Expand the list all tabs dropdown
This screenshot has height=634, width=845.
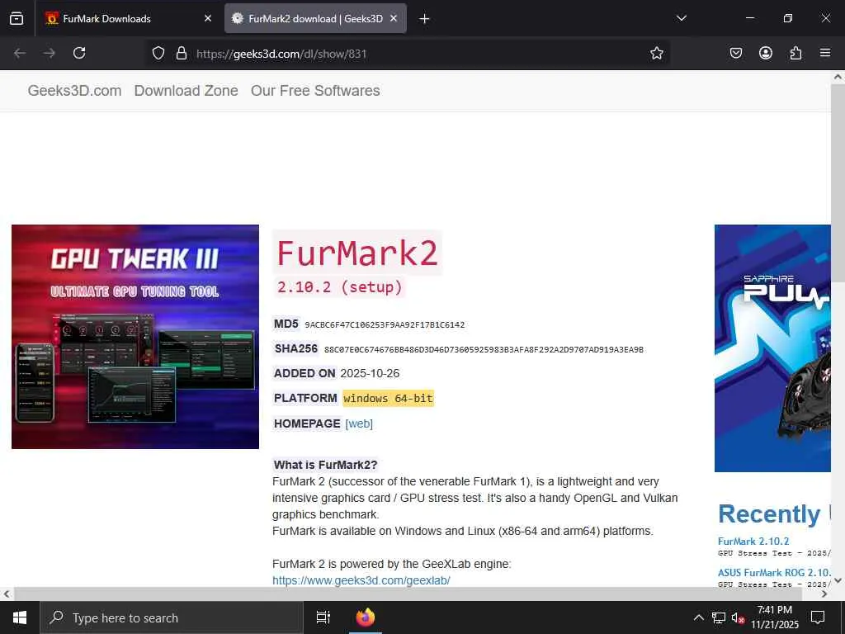tap(682, 18)
